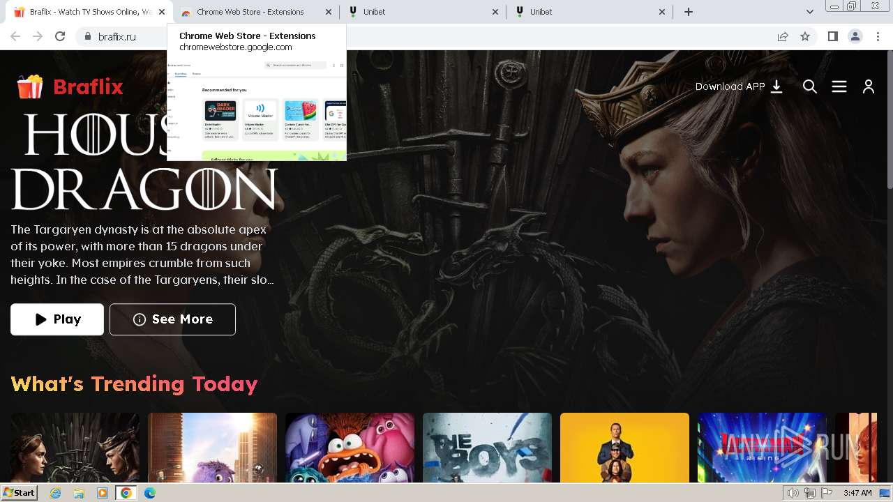Open the Inside Out emotions thumbnail
This screenshot has height=502, width=893.
350,448
